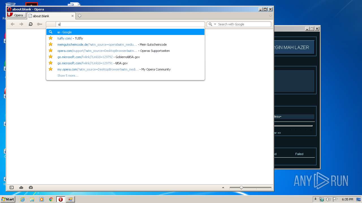Select the about:blank tab
Image resolution: width=362 pixels, height=203 pixels.
tap(51, 16)
